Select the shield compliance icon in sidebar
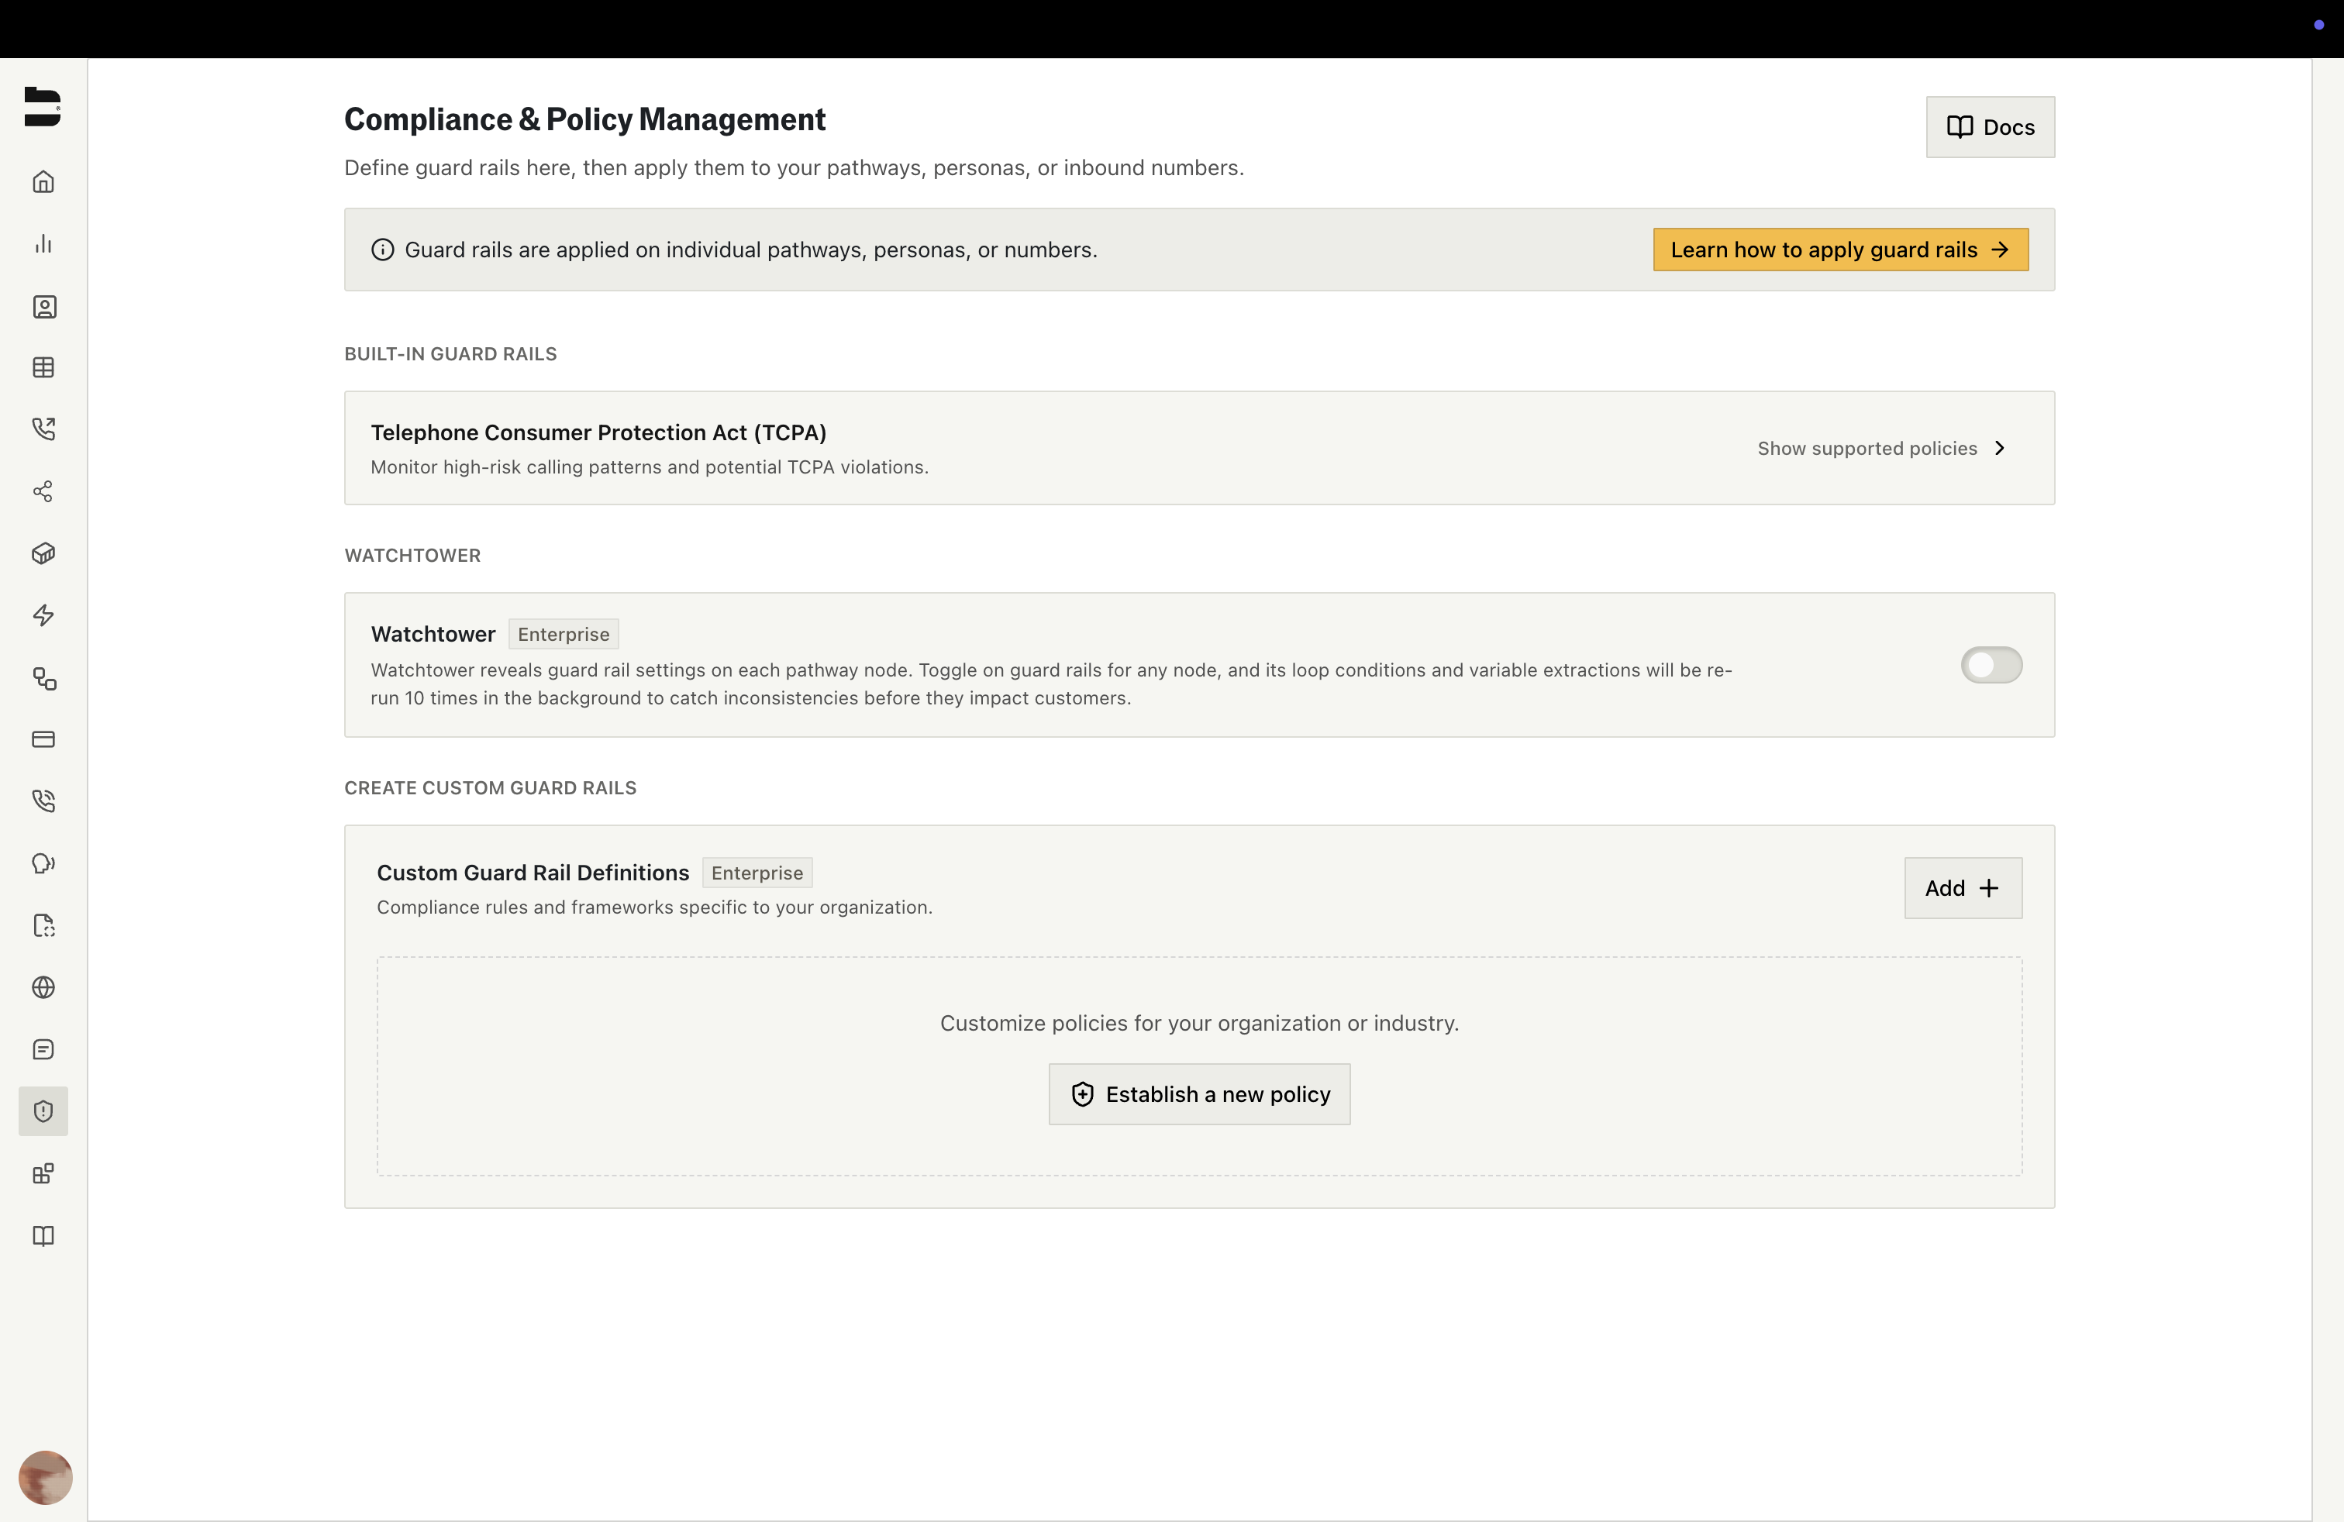 [x=43, y=1111]
